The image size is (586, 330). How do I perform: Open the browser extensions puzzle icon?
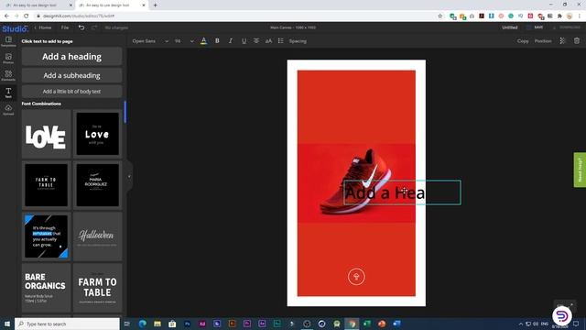(x=559, y=16)
